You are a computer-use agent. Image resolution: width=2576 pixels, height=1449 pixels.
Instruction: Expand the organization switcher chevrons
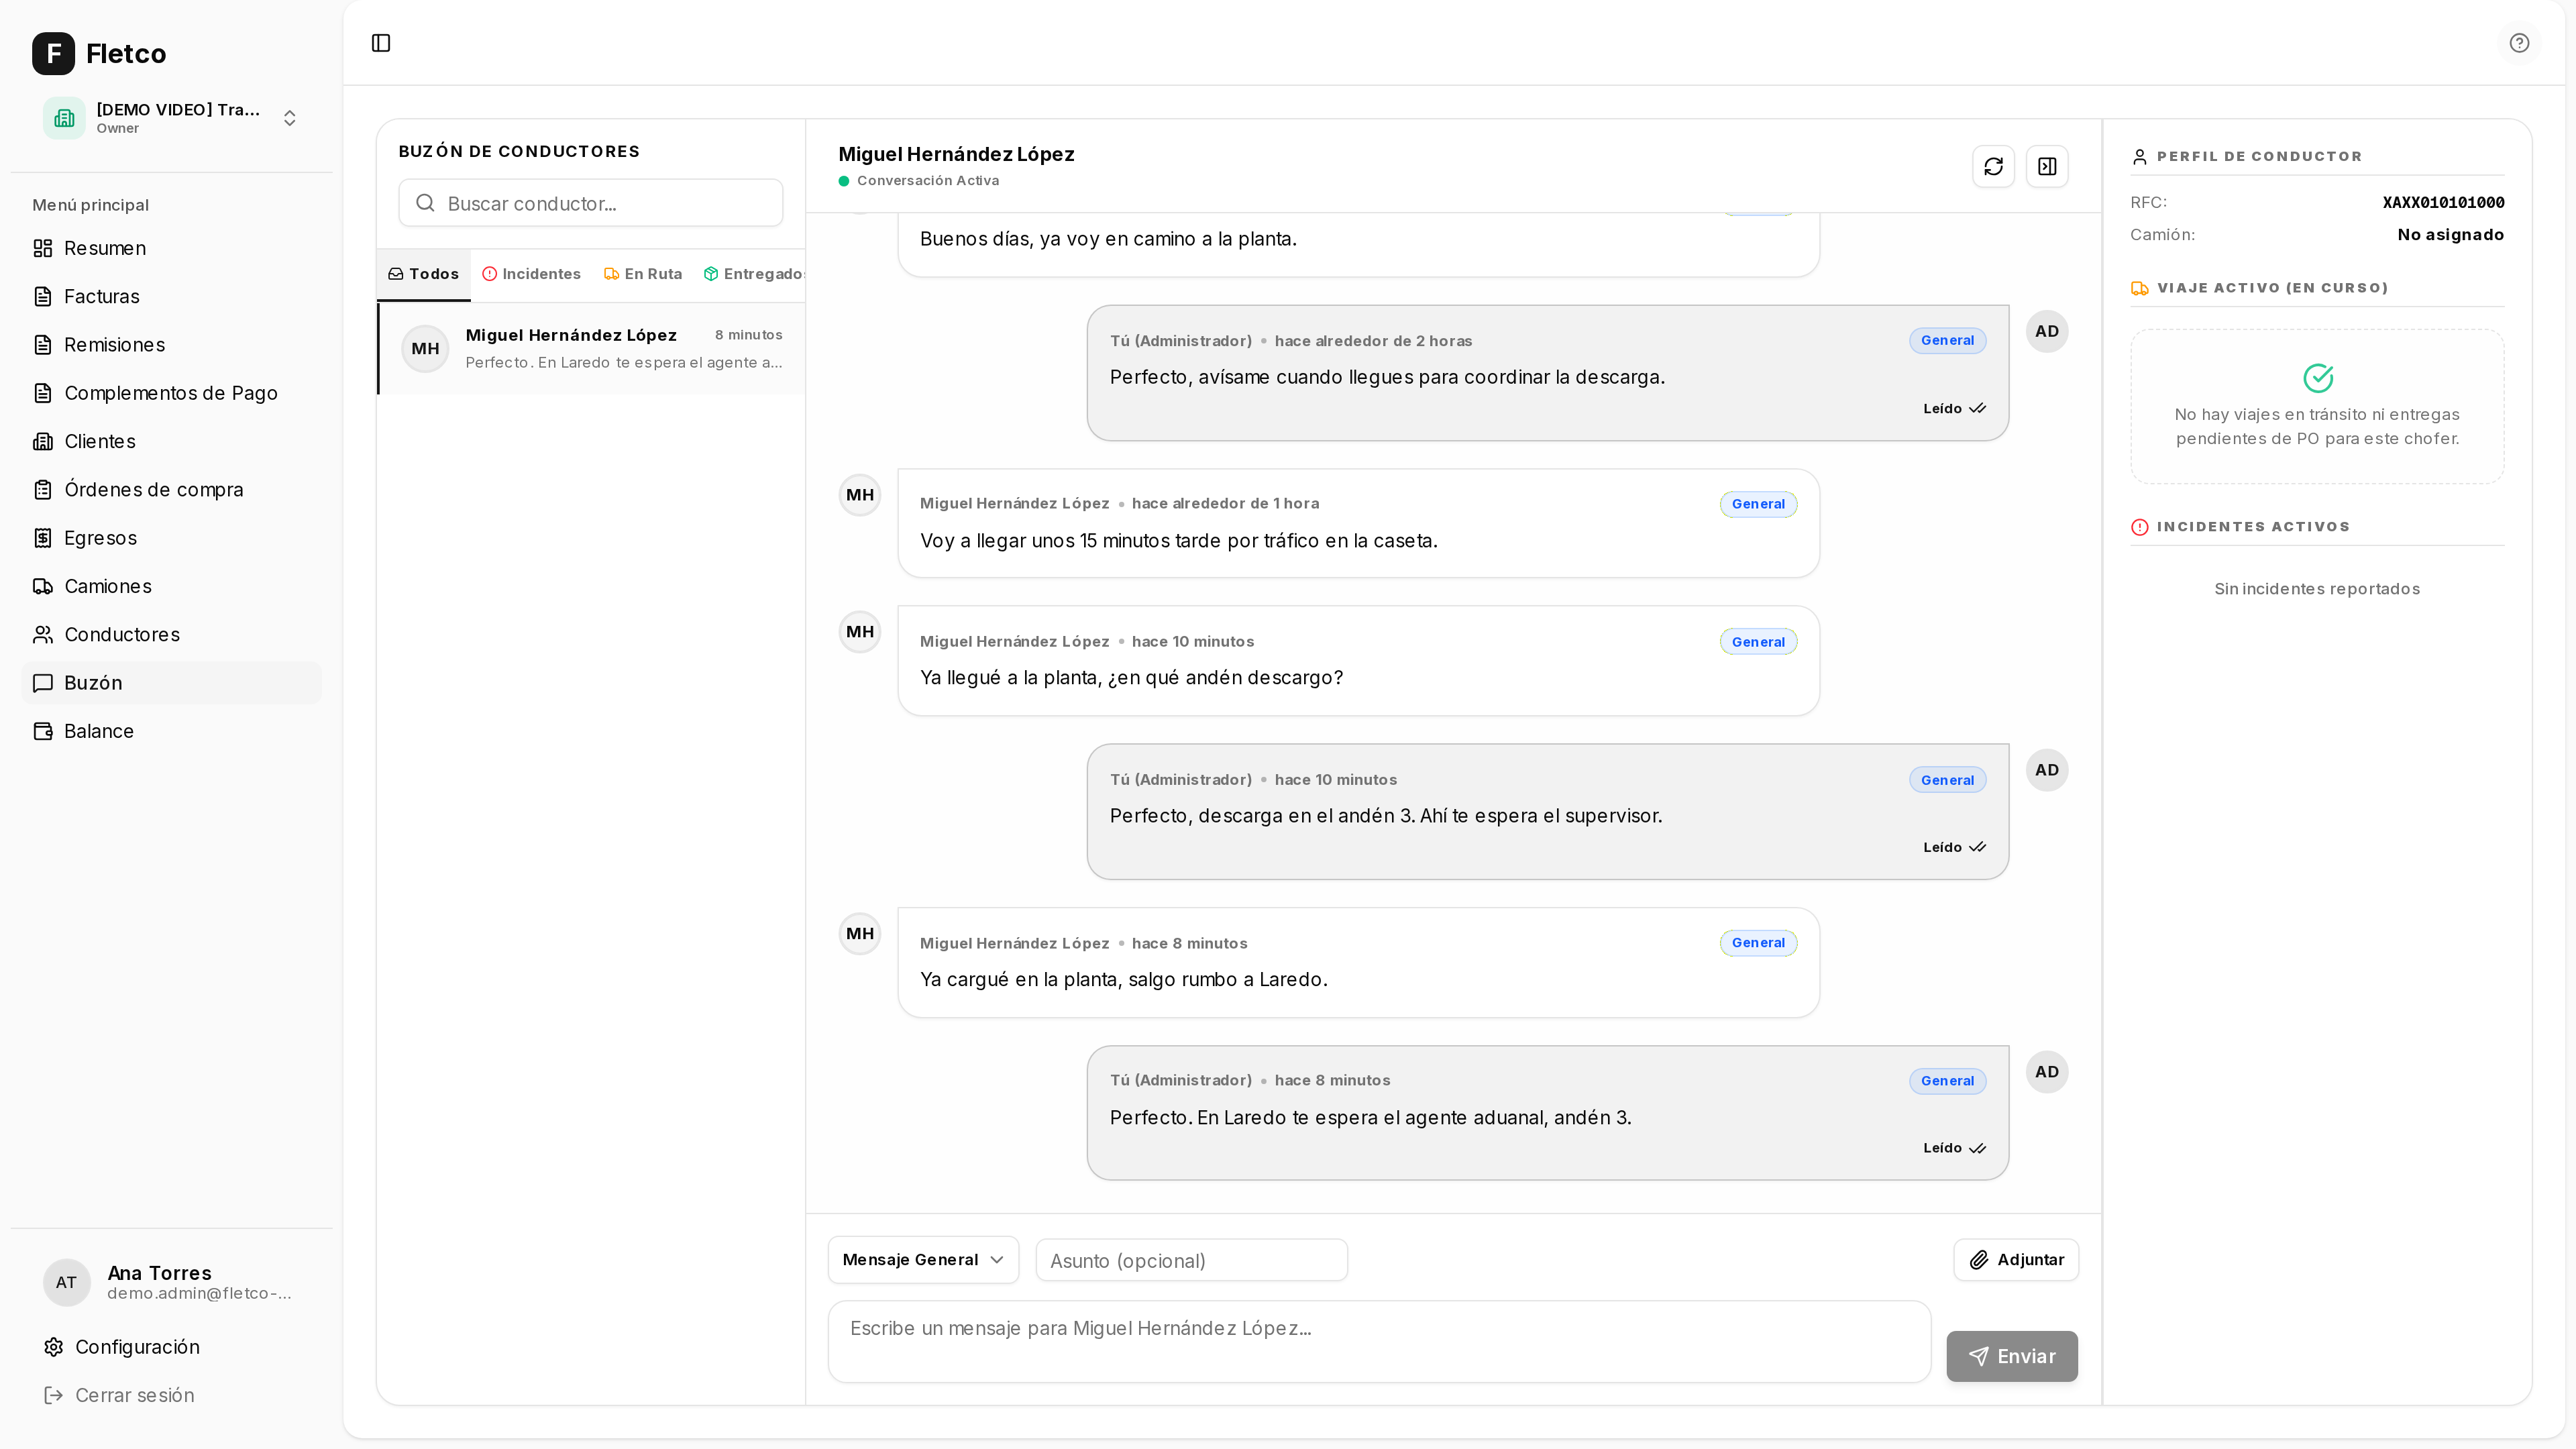[x=290, y=118]
